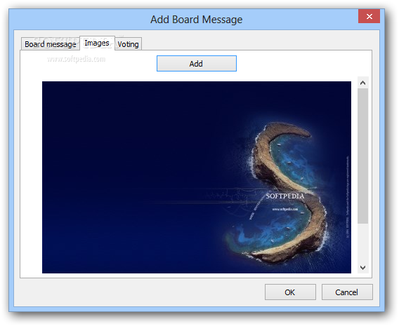399x326 pixels.
Task: Select the Images tab
Action: (97, 43)
